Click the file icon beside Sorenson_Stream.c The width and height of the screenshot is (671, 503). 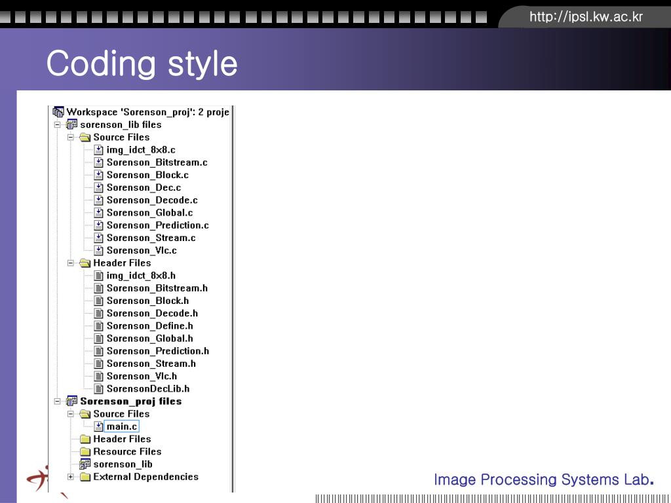coord(99,238)
